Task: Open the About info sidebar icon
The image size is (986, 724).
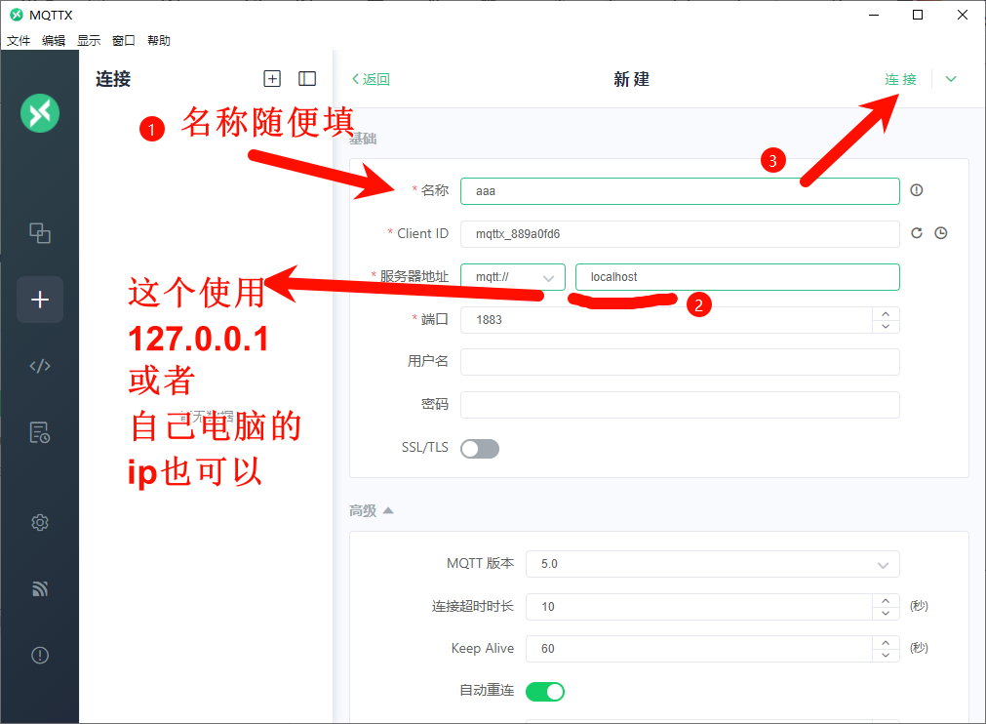Action: pos(40,656)
